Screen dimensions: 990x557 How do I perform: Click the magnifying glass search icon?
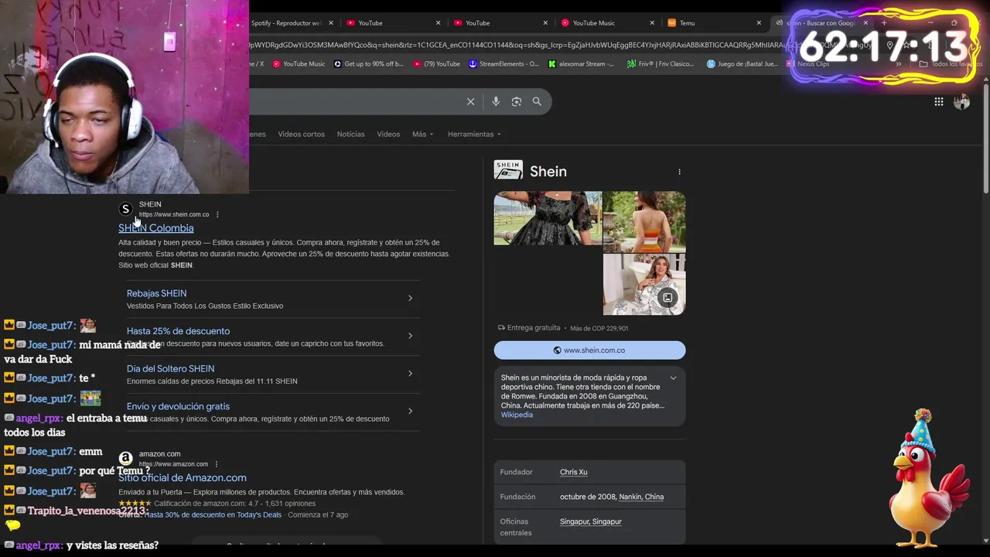(x=537, y=101)
